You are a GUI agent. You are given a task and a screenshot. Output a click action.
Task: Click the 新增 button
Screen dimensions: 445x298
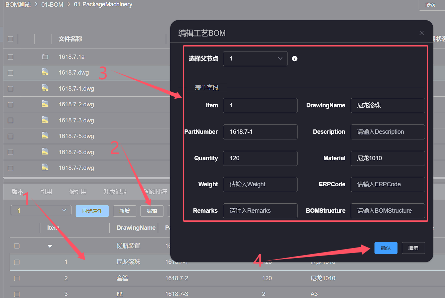(x=125, y=211)
